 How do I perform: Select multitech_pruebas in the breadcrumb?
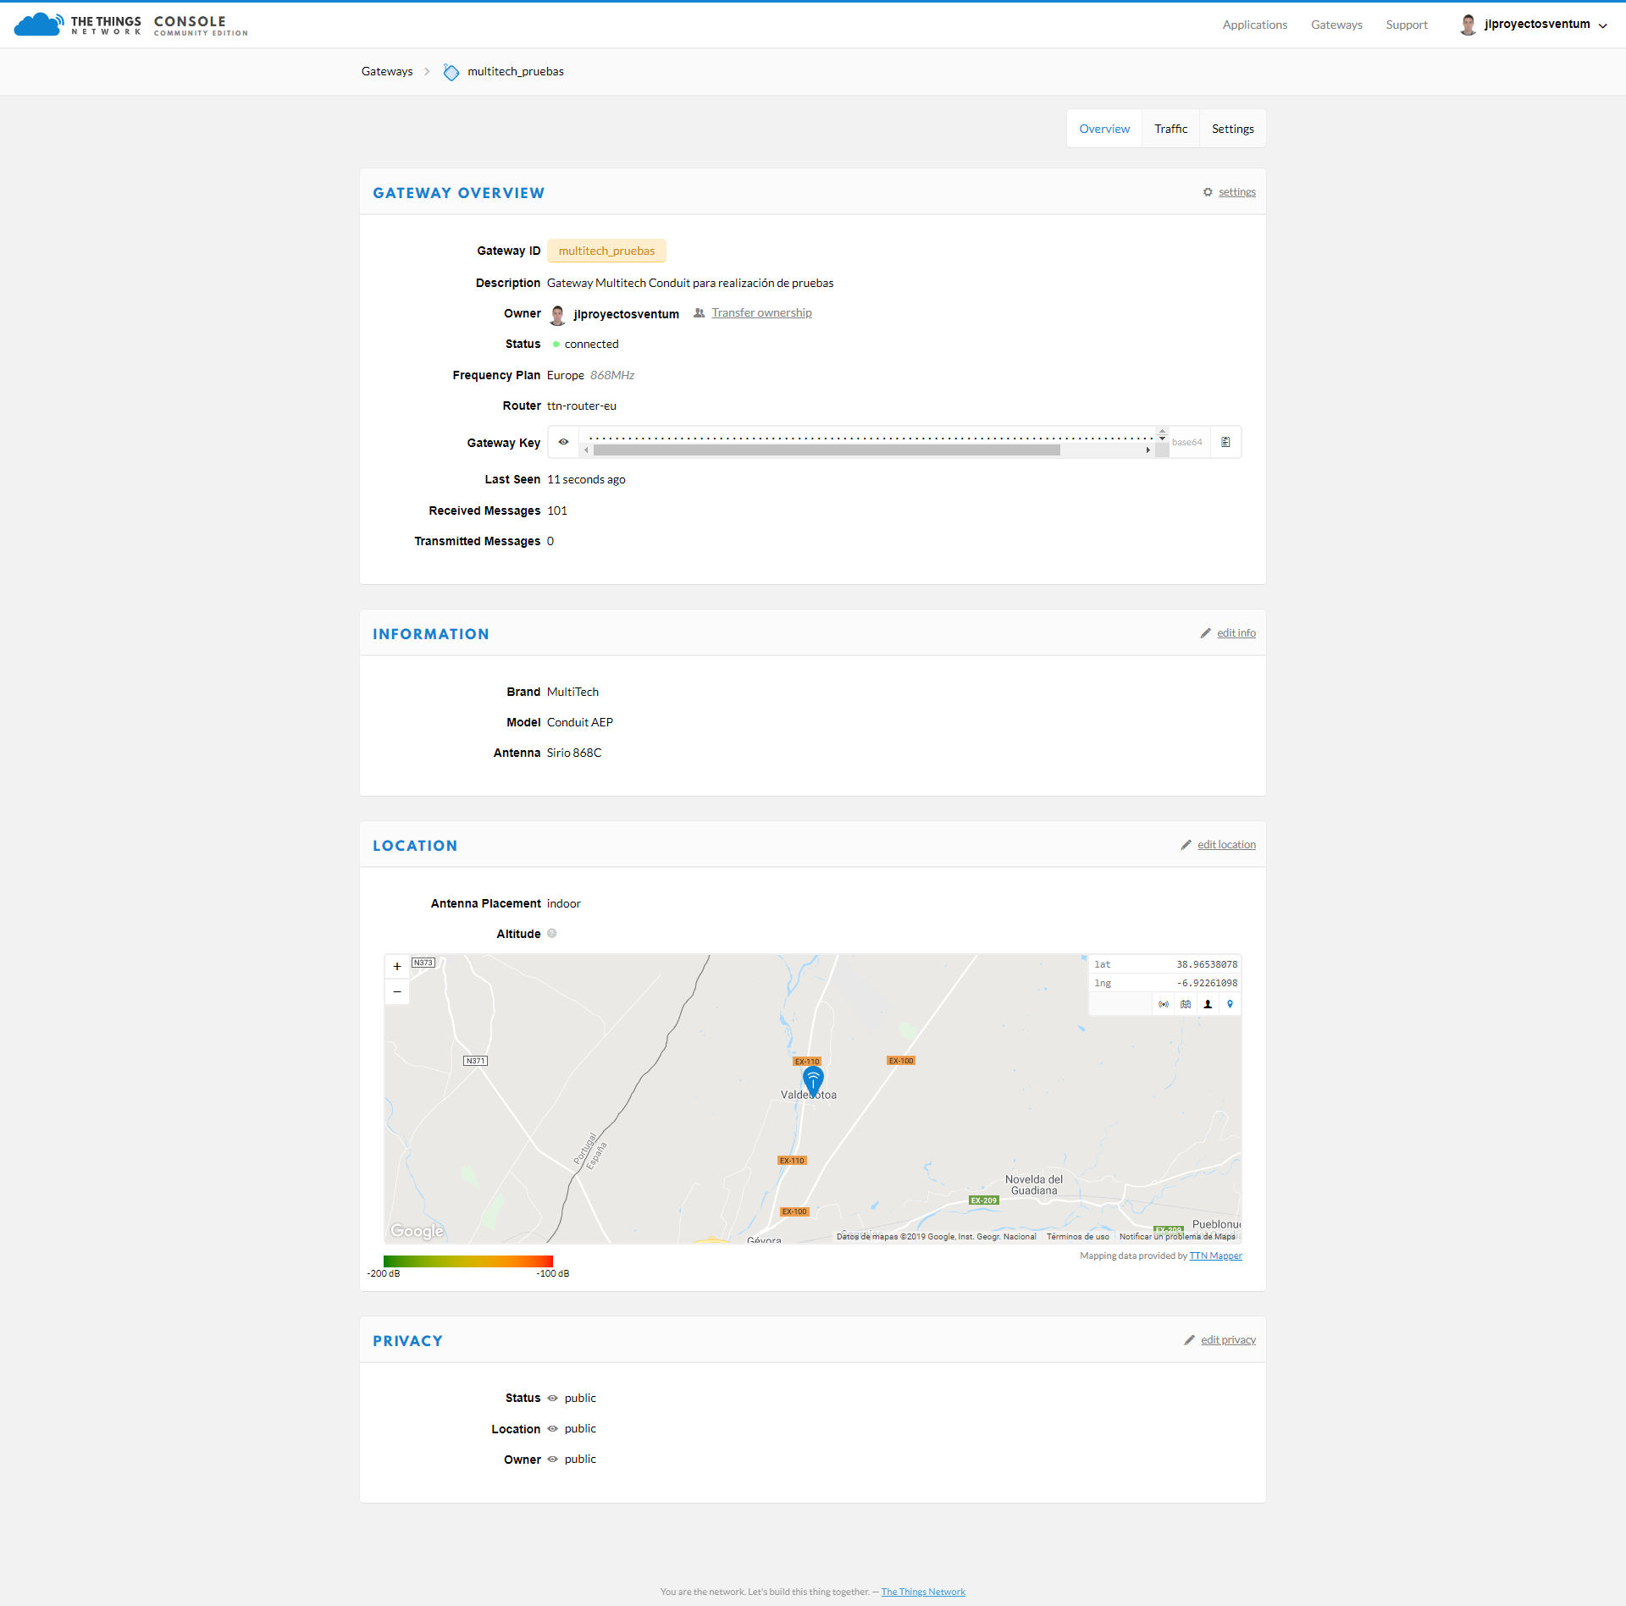pos(515,71)
